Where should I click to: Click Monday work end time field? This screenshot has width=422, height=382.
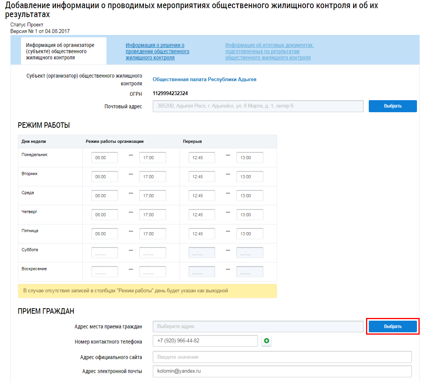tap(152, 158)
